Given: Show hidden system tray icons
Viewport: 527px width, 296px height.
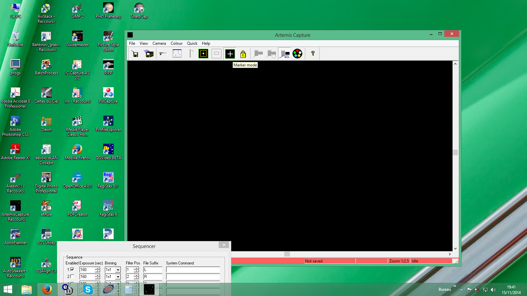Looking at the screenshot, I should [461, 290].
